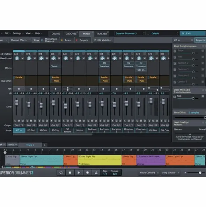
Task: Open the Properties panel button
Action: (x=200, y=40)
